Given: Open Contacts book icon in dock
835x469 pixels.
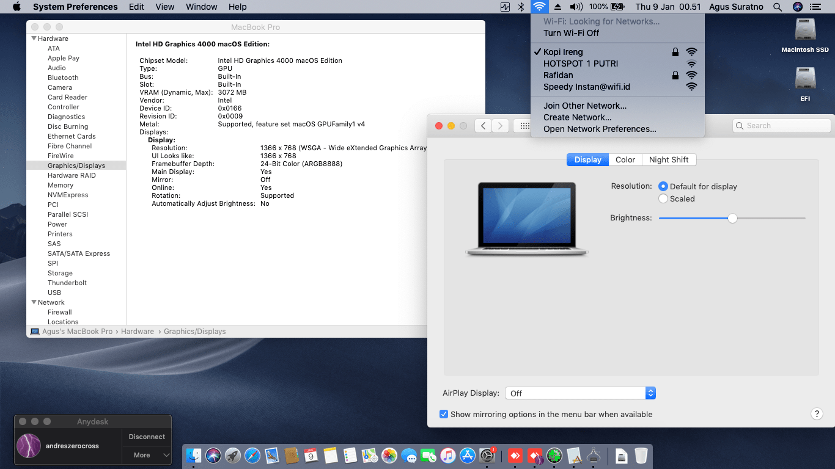Looking at the screenshot, I should (292, 456).
